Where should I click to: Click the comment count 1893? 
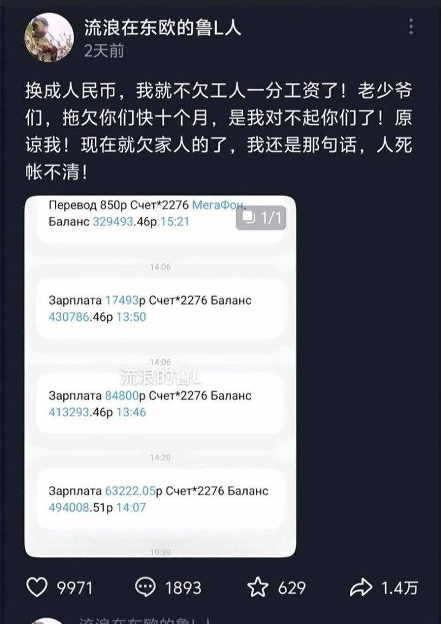[183, 588]
